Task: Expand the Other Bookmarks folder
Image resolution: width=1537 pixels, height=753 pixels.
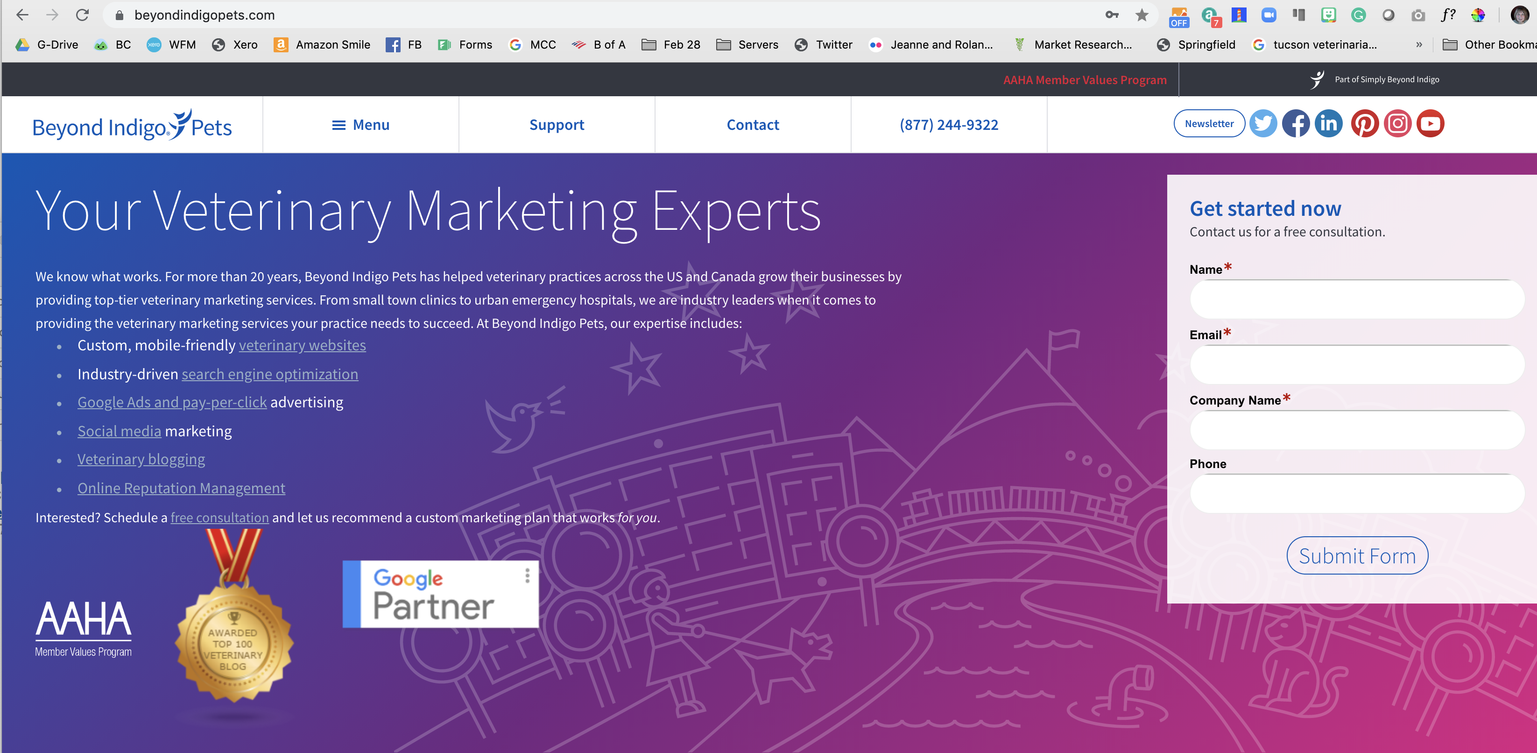Action: (1489, 45)
